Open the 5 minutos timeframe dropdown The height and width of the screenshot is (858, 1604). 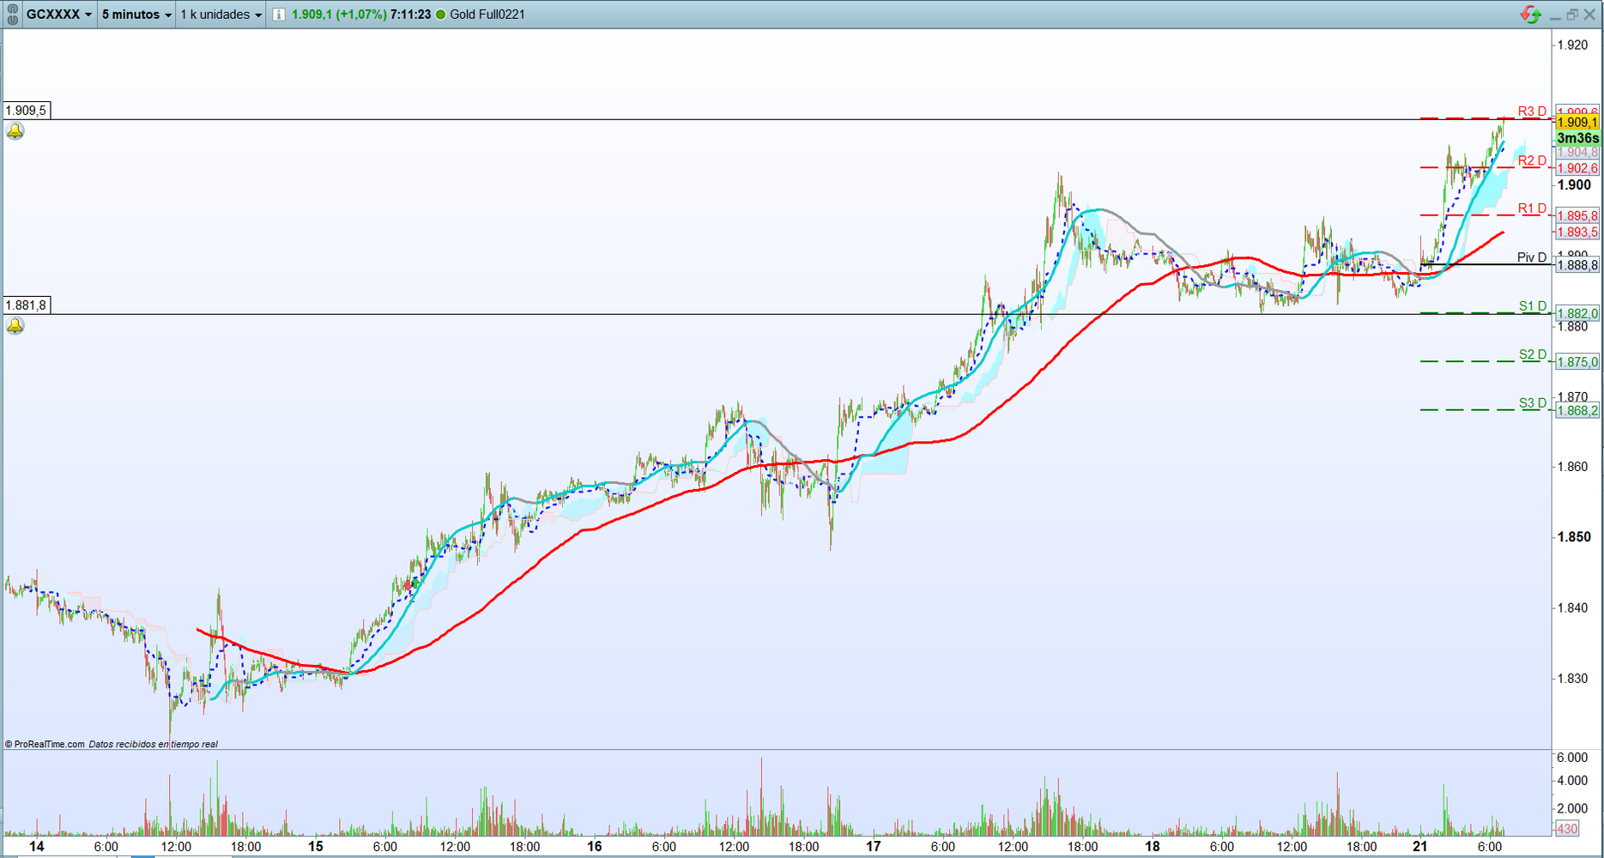pyautogui.click(x=136, y=15)
